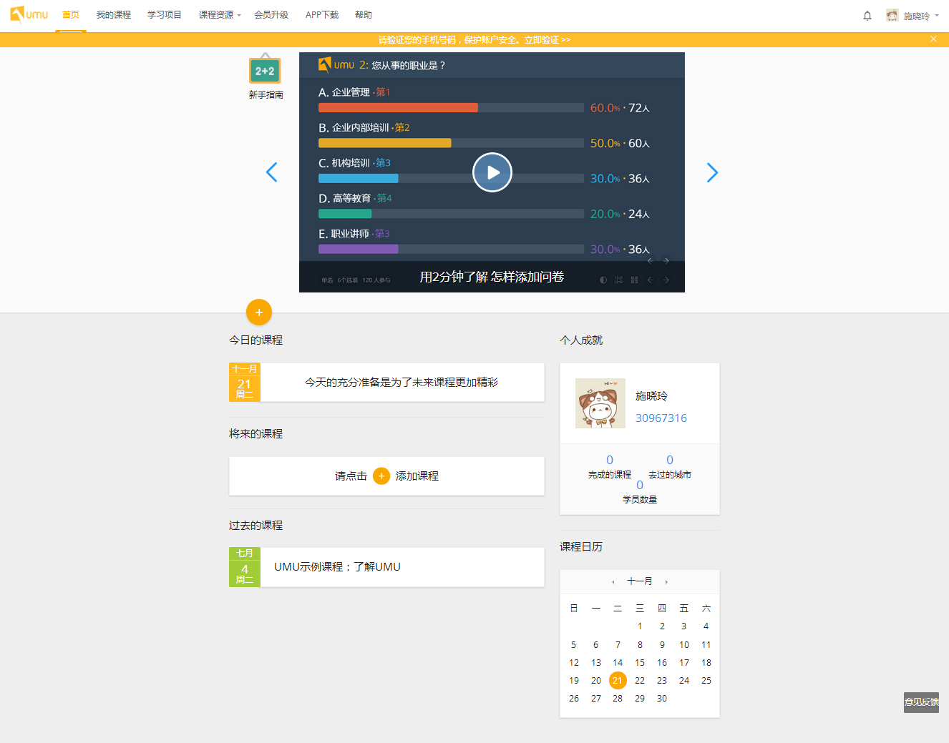Image resolution: width=949 pixels, height=743 pixels.
Task: Open APP下载 in the top menu
Action: click(322, 15)
